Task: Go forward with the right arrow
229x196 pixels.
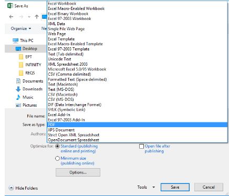Action: coord(21,17)
